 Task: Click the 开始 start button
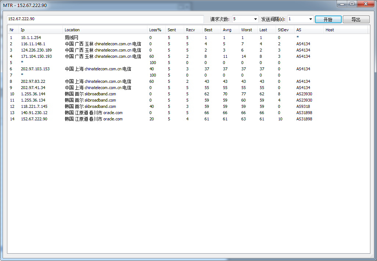(x=328, y=19)
